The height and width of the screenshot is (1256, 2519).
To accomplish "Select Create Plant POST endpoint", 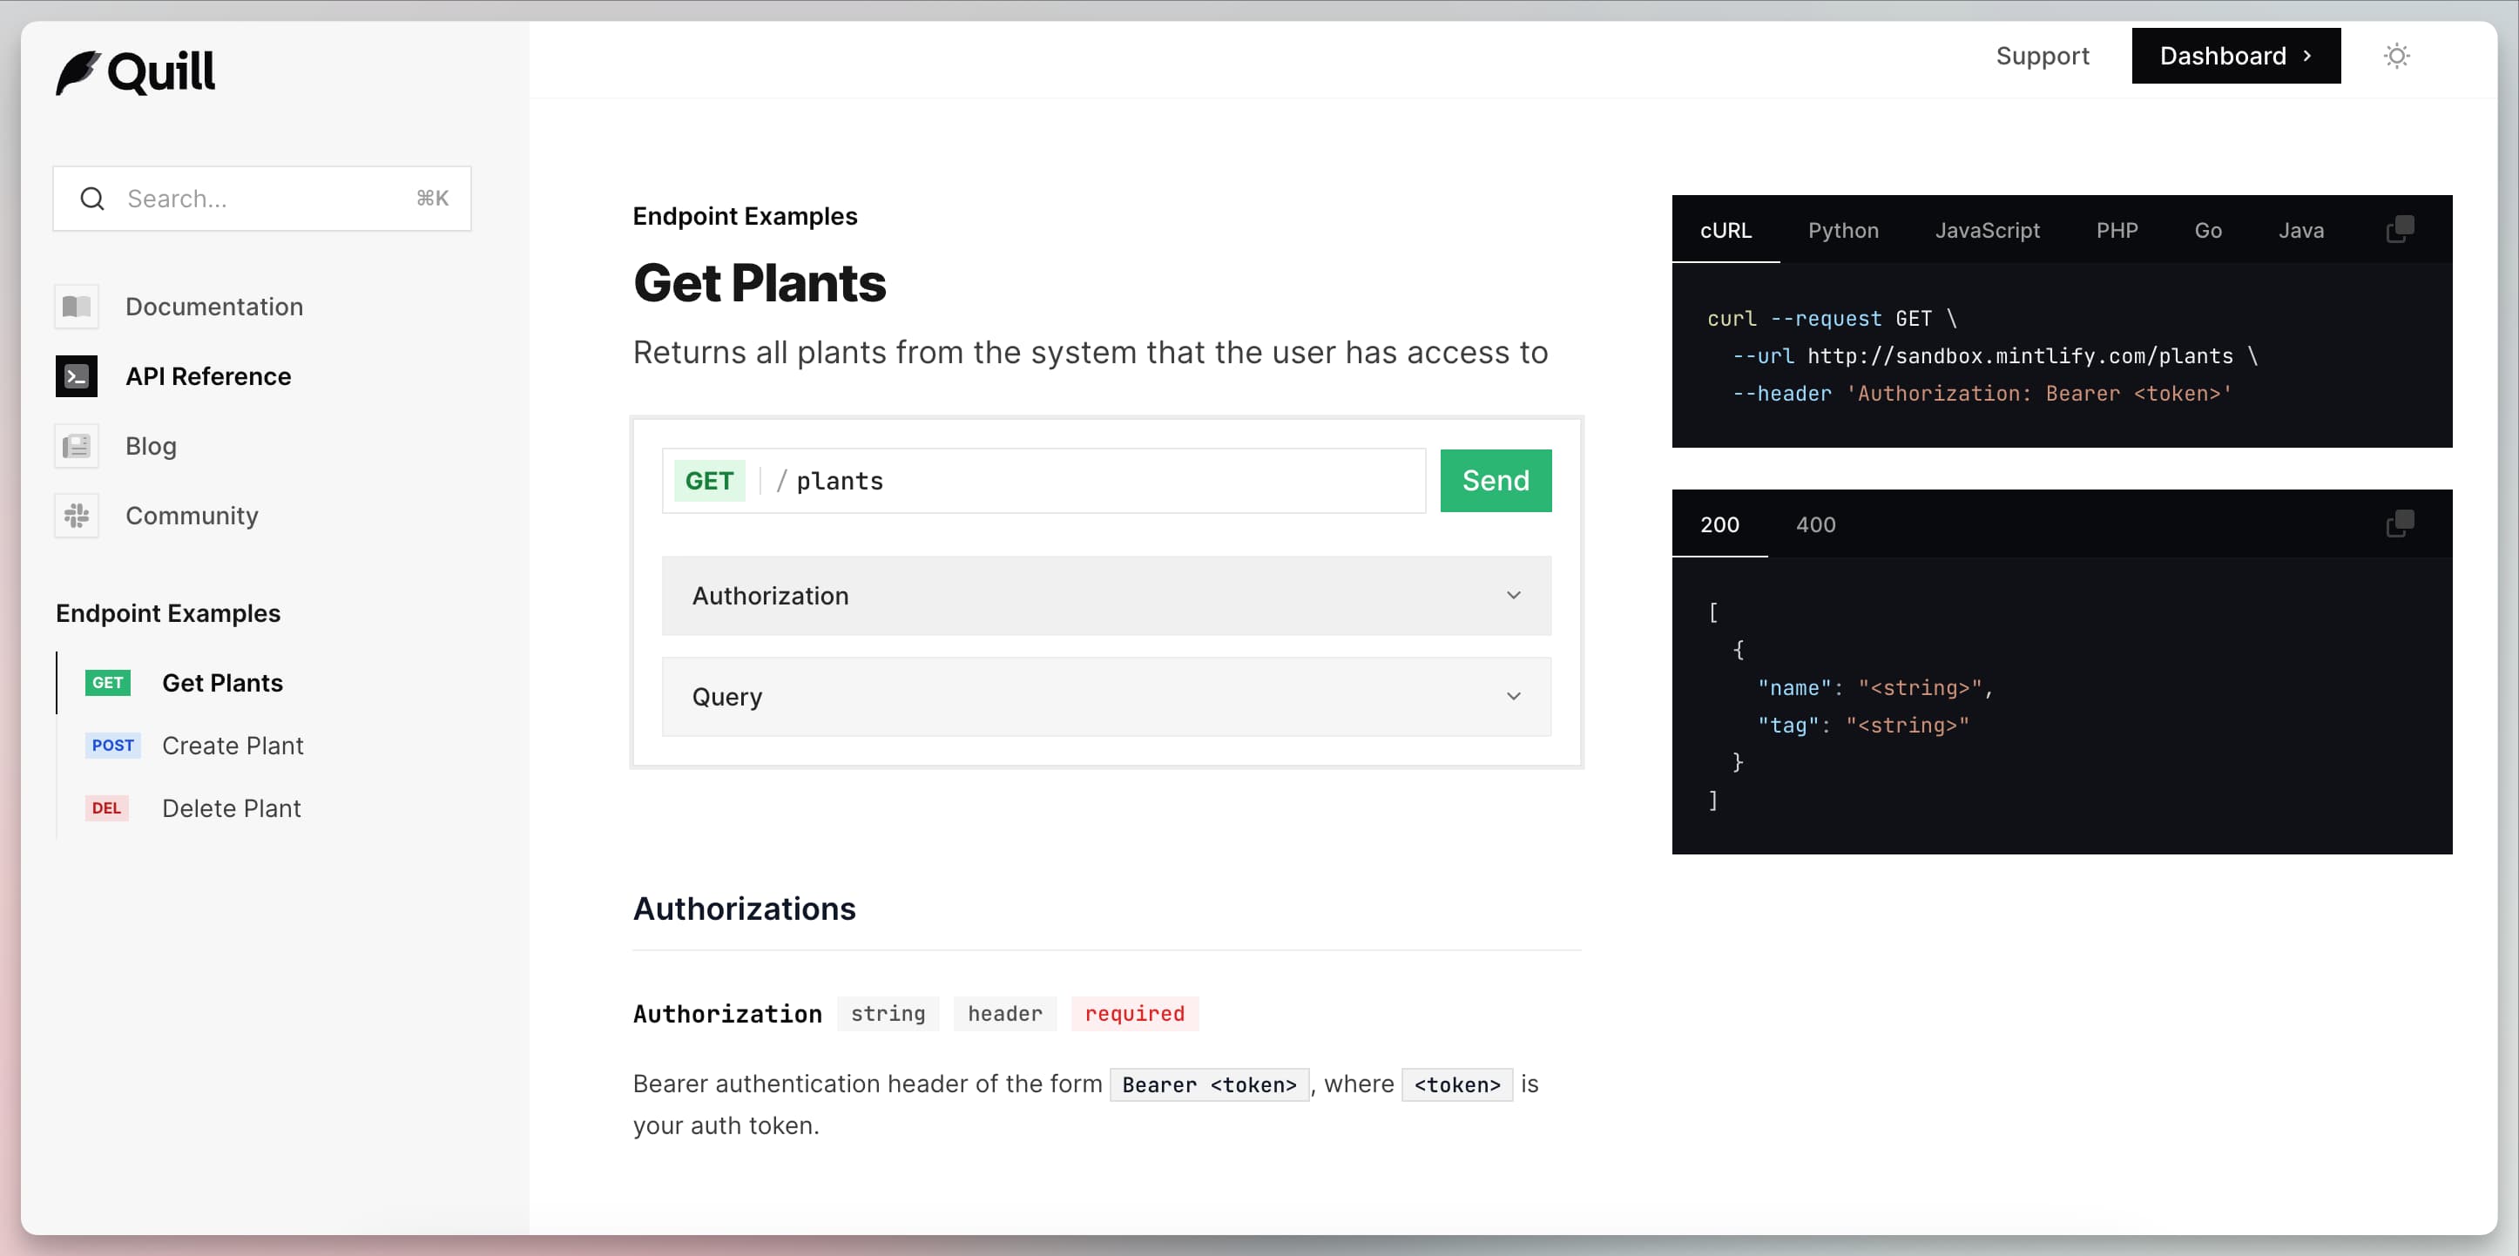I will click(x=233, y=746).
